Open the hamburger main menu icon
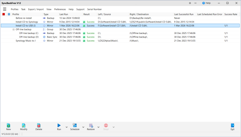The image size is (241, 137). pyautogui.click(x=5, y=9)
